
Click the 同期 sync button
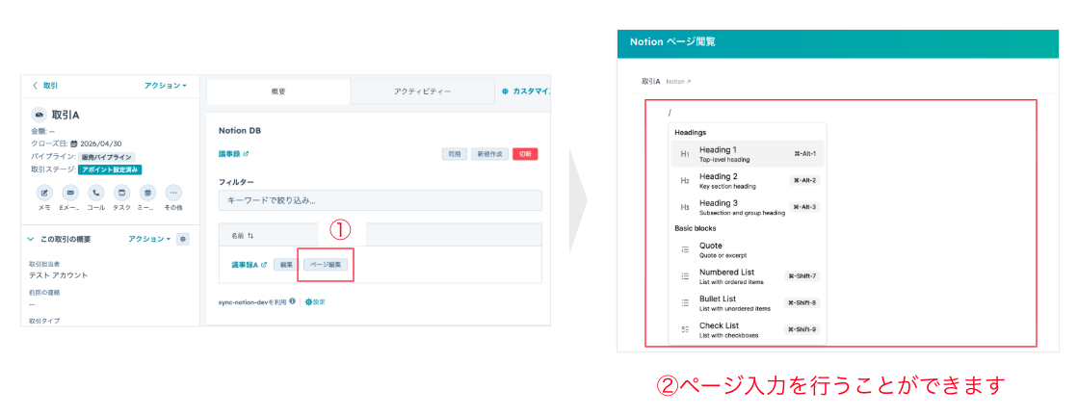(455, 154)
